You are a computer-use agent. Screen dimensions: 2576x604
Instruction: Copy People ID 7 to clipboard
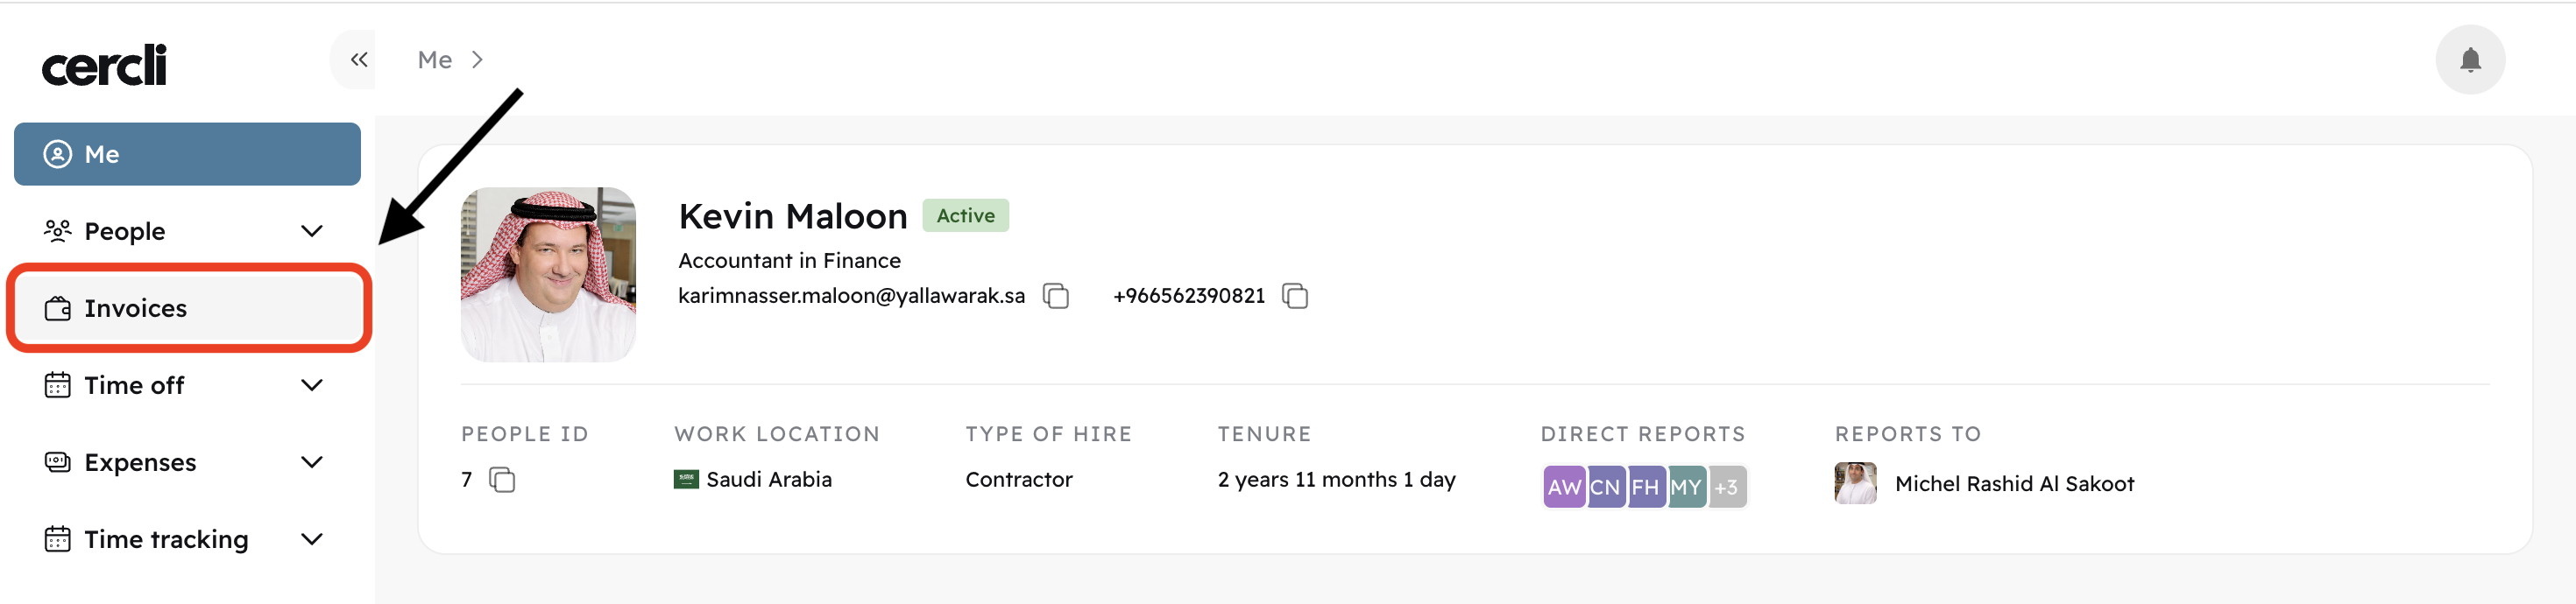pos(502,479)
